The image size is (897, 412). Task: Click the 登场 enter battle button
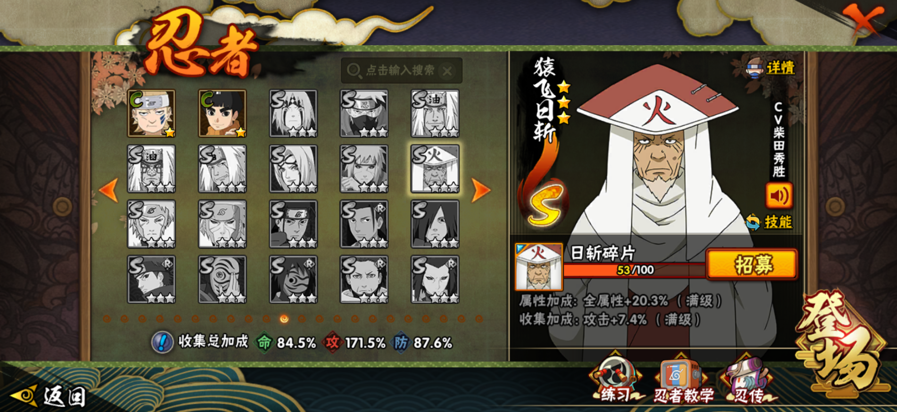pyautogui.click(x=843, y=342)
